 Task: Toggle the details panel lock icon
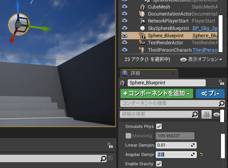point(221,82)
